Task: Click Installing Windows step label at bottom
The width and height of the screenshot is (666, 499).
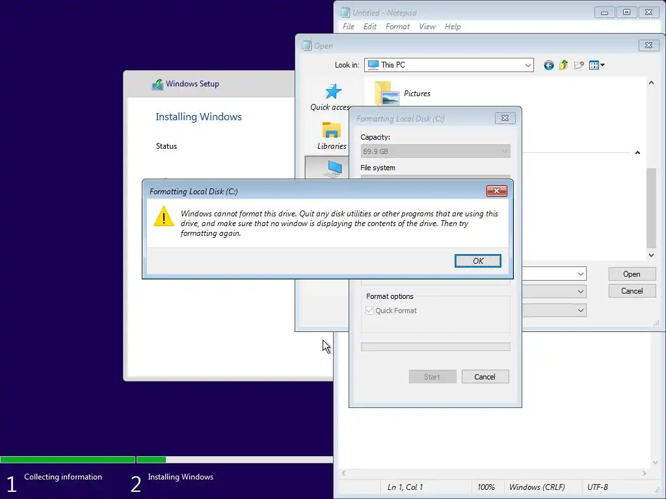Action: tap(181, 477)
